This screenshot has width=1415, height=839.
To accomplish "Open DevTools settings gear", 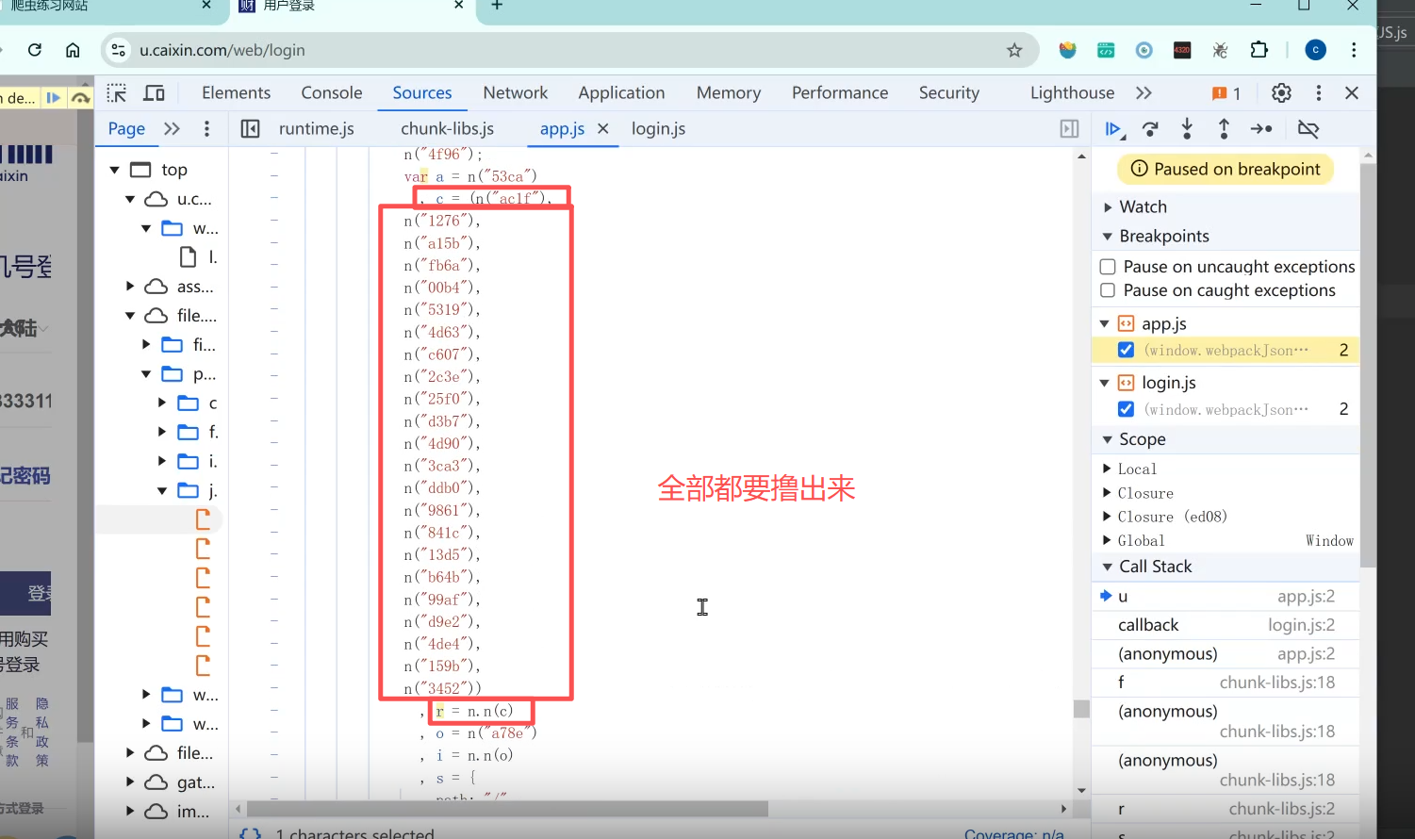I will pos(1281,92).
